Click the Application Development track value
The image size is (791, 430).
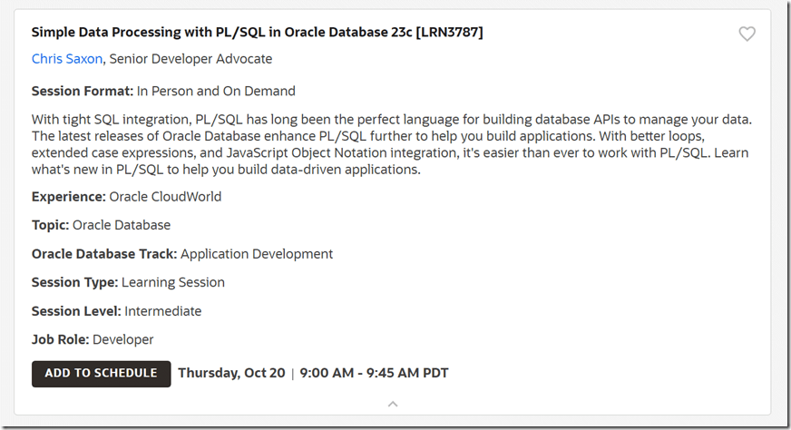click(257, 254)
